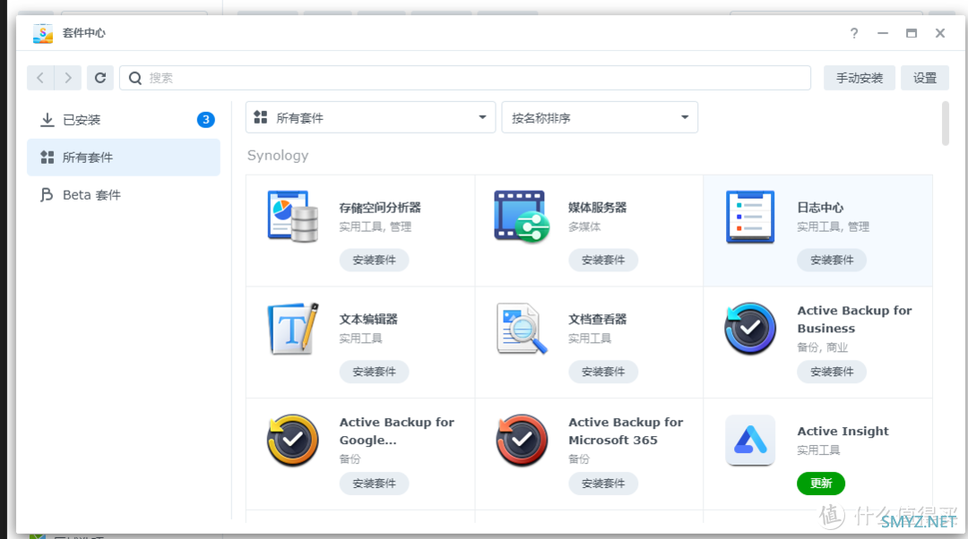The image size is (968, 539).
Task: Install the 文档查看器 package
Action: click(x=603, y=372)
